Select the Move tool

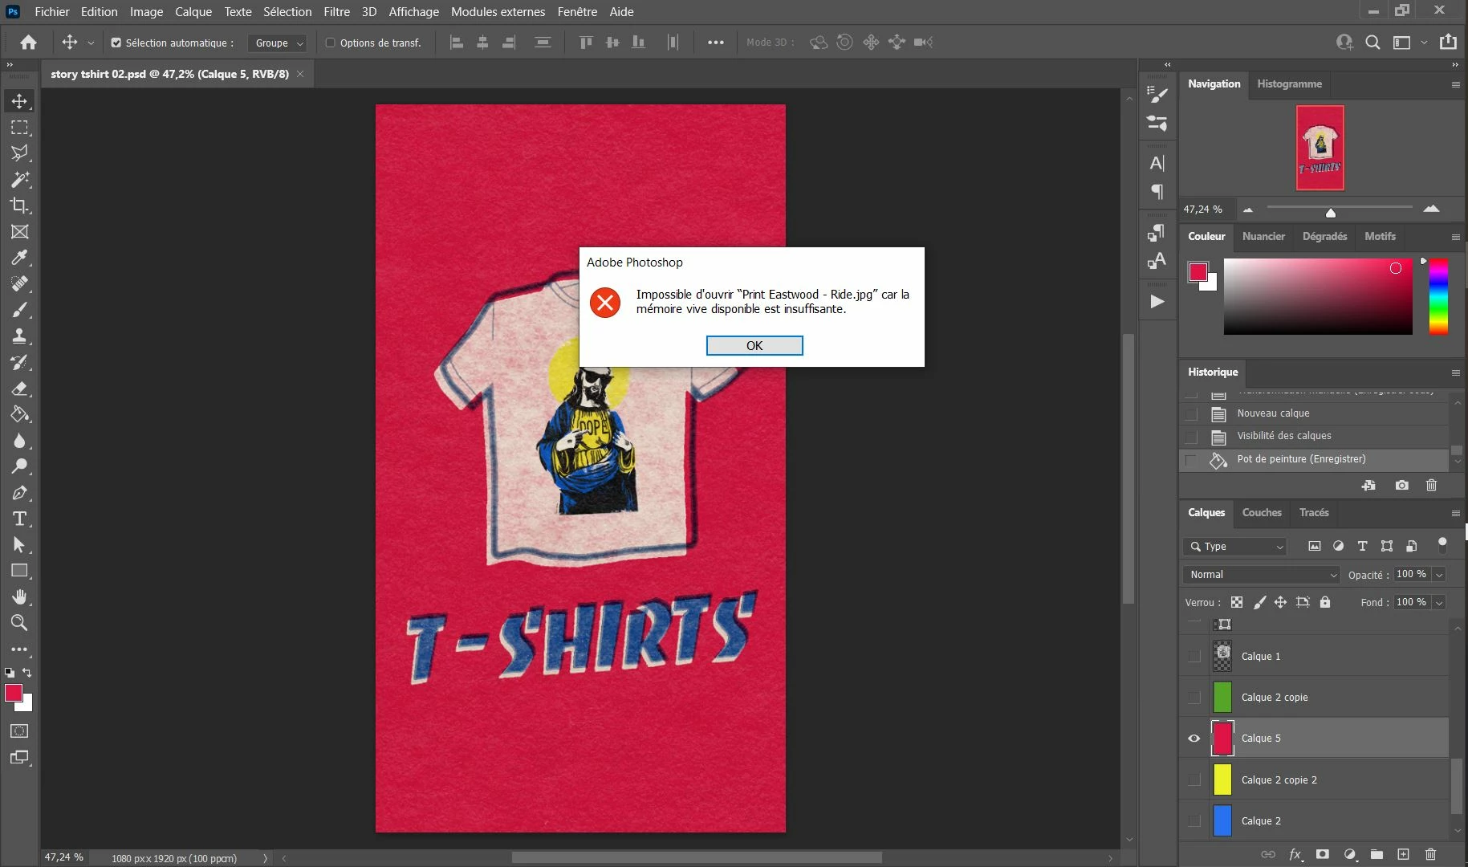point(19,101)
